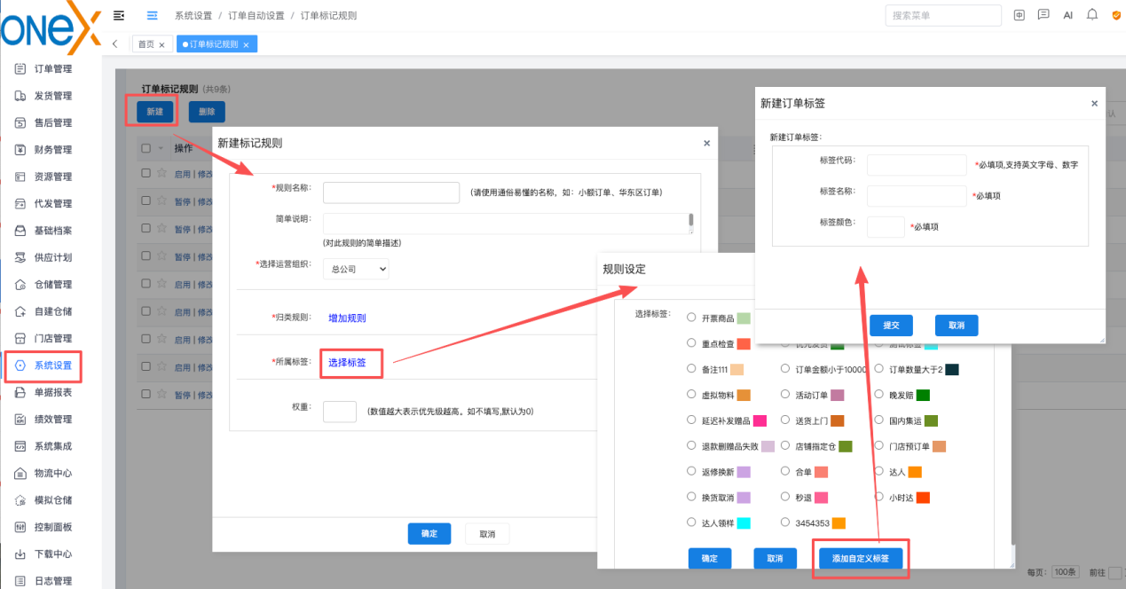Image resolution: width=1126 pixels, height=589 pixels.
Task: Open the 标签颜色 color picker field
Action: (x=886, y=227)
